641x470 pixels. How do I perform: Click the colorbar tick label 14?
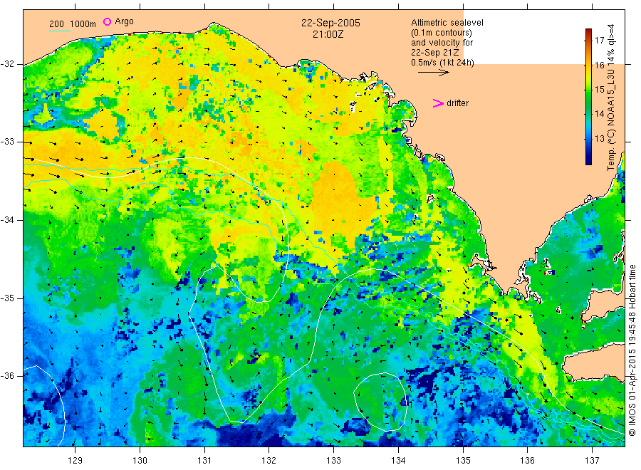pyautogui.click(x=599, y=114)
